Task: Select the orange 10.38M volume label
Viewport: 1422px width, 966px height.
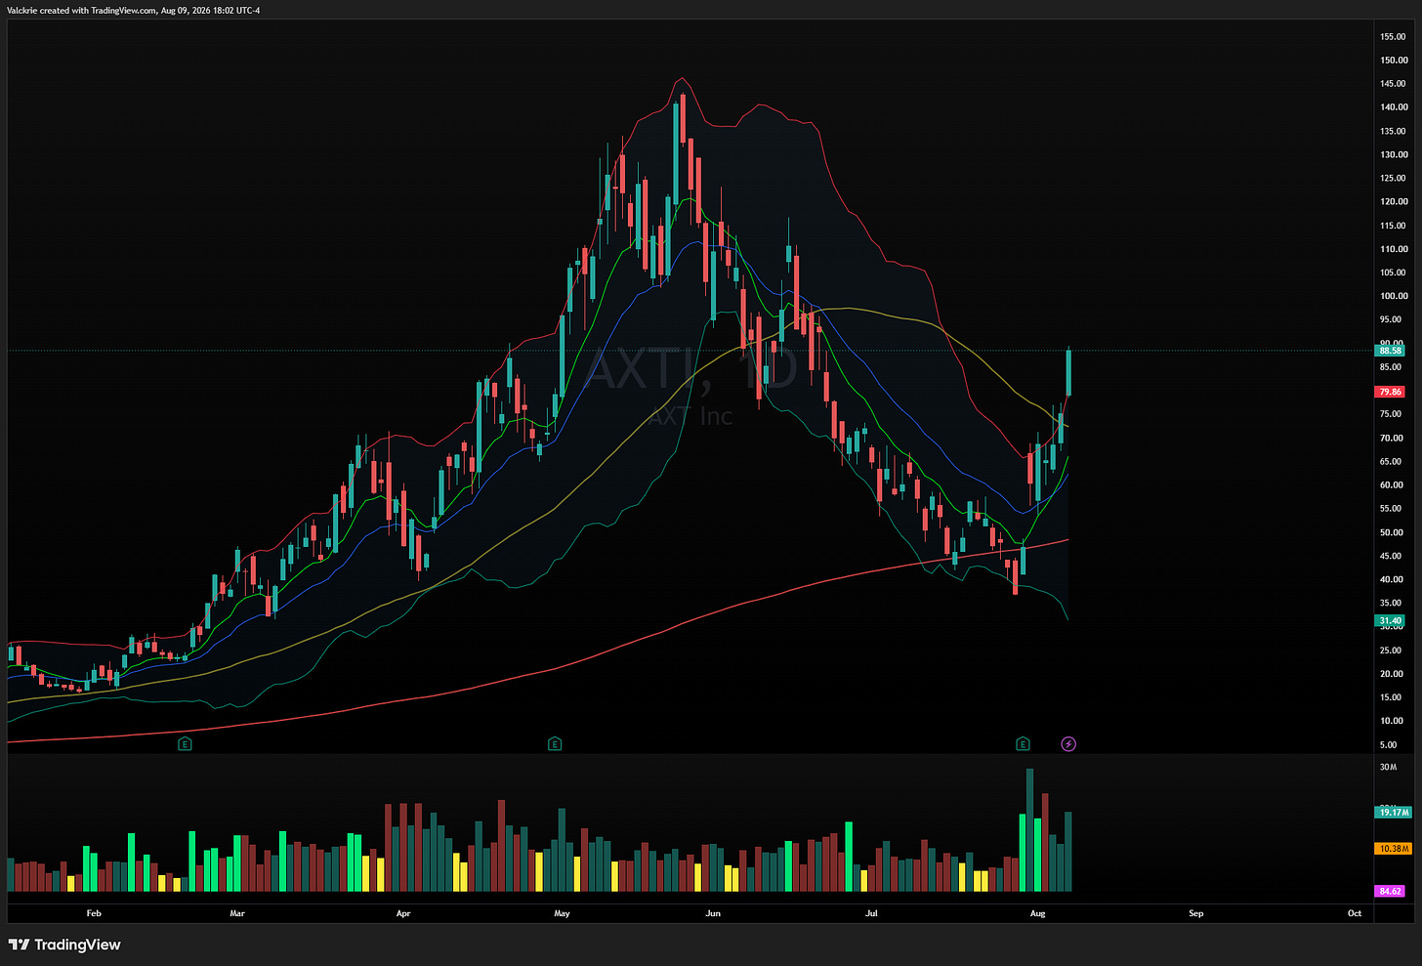Action: (x=1393, y=849)
